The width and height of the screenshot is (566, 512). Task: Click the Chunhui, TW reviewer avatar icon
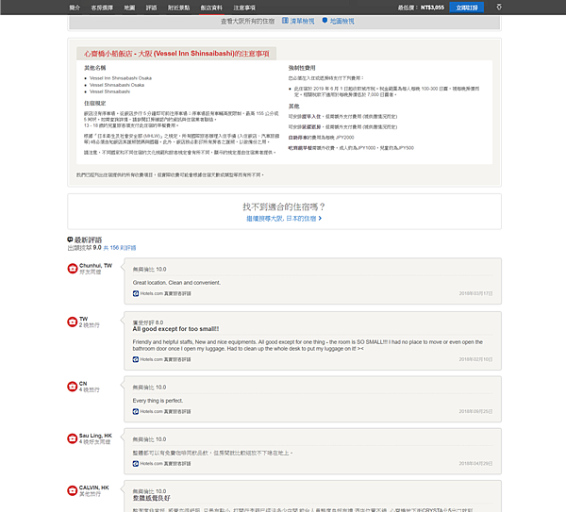click(73, 269)
